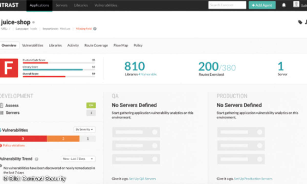
Task: Click the tag icon beside juice-shop header
Action: (x=300, y=22)
